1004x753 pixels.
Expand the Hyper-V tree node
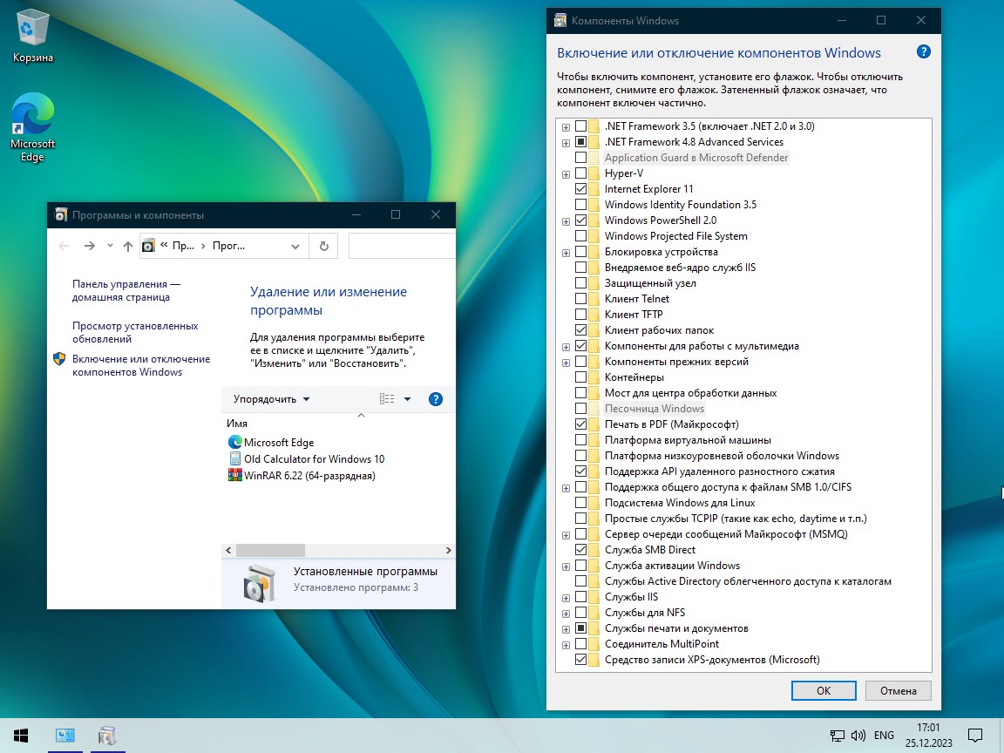point(566,174)
